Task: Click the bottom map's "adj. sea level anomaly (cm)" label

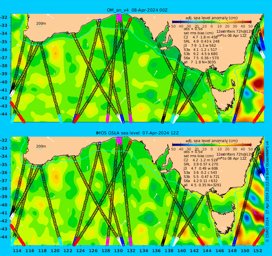Action: click(x=212, y=141)
